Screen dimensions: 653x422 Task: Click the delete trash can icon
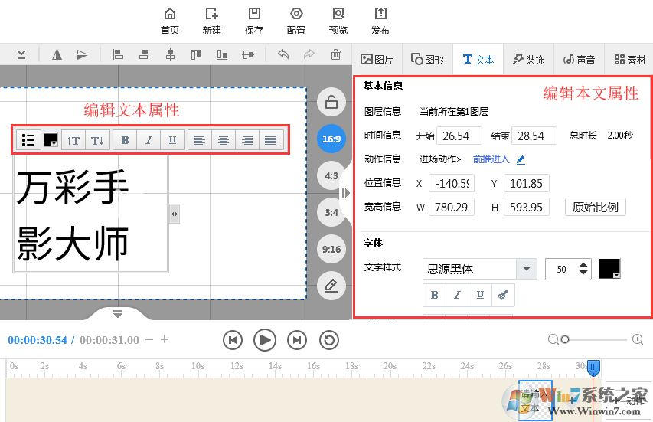coord(335,54)
